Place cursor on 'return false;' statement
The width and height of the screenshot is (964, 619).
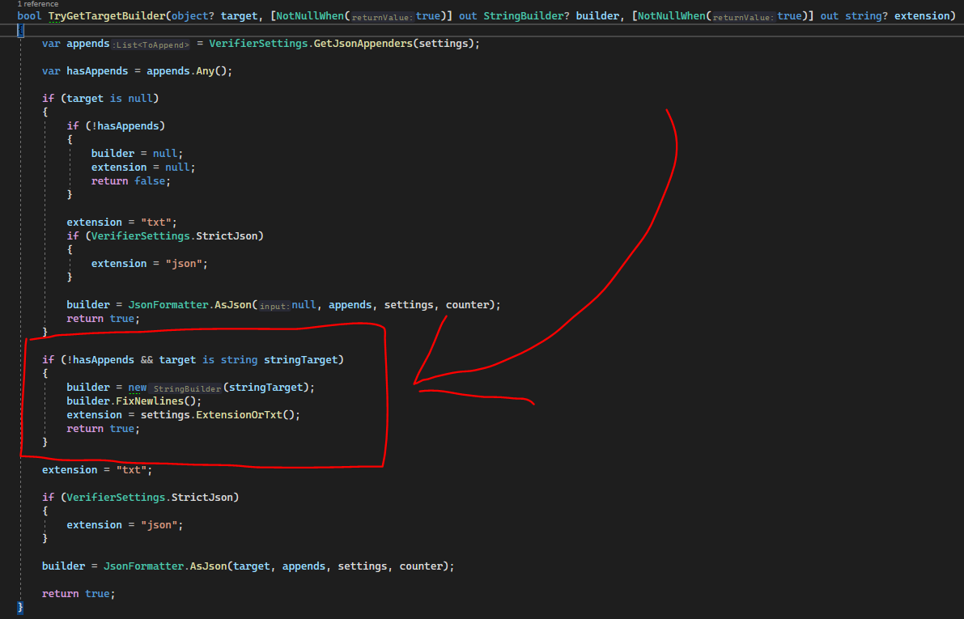(130, 180)
